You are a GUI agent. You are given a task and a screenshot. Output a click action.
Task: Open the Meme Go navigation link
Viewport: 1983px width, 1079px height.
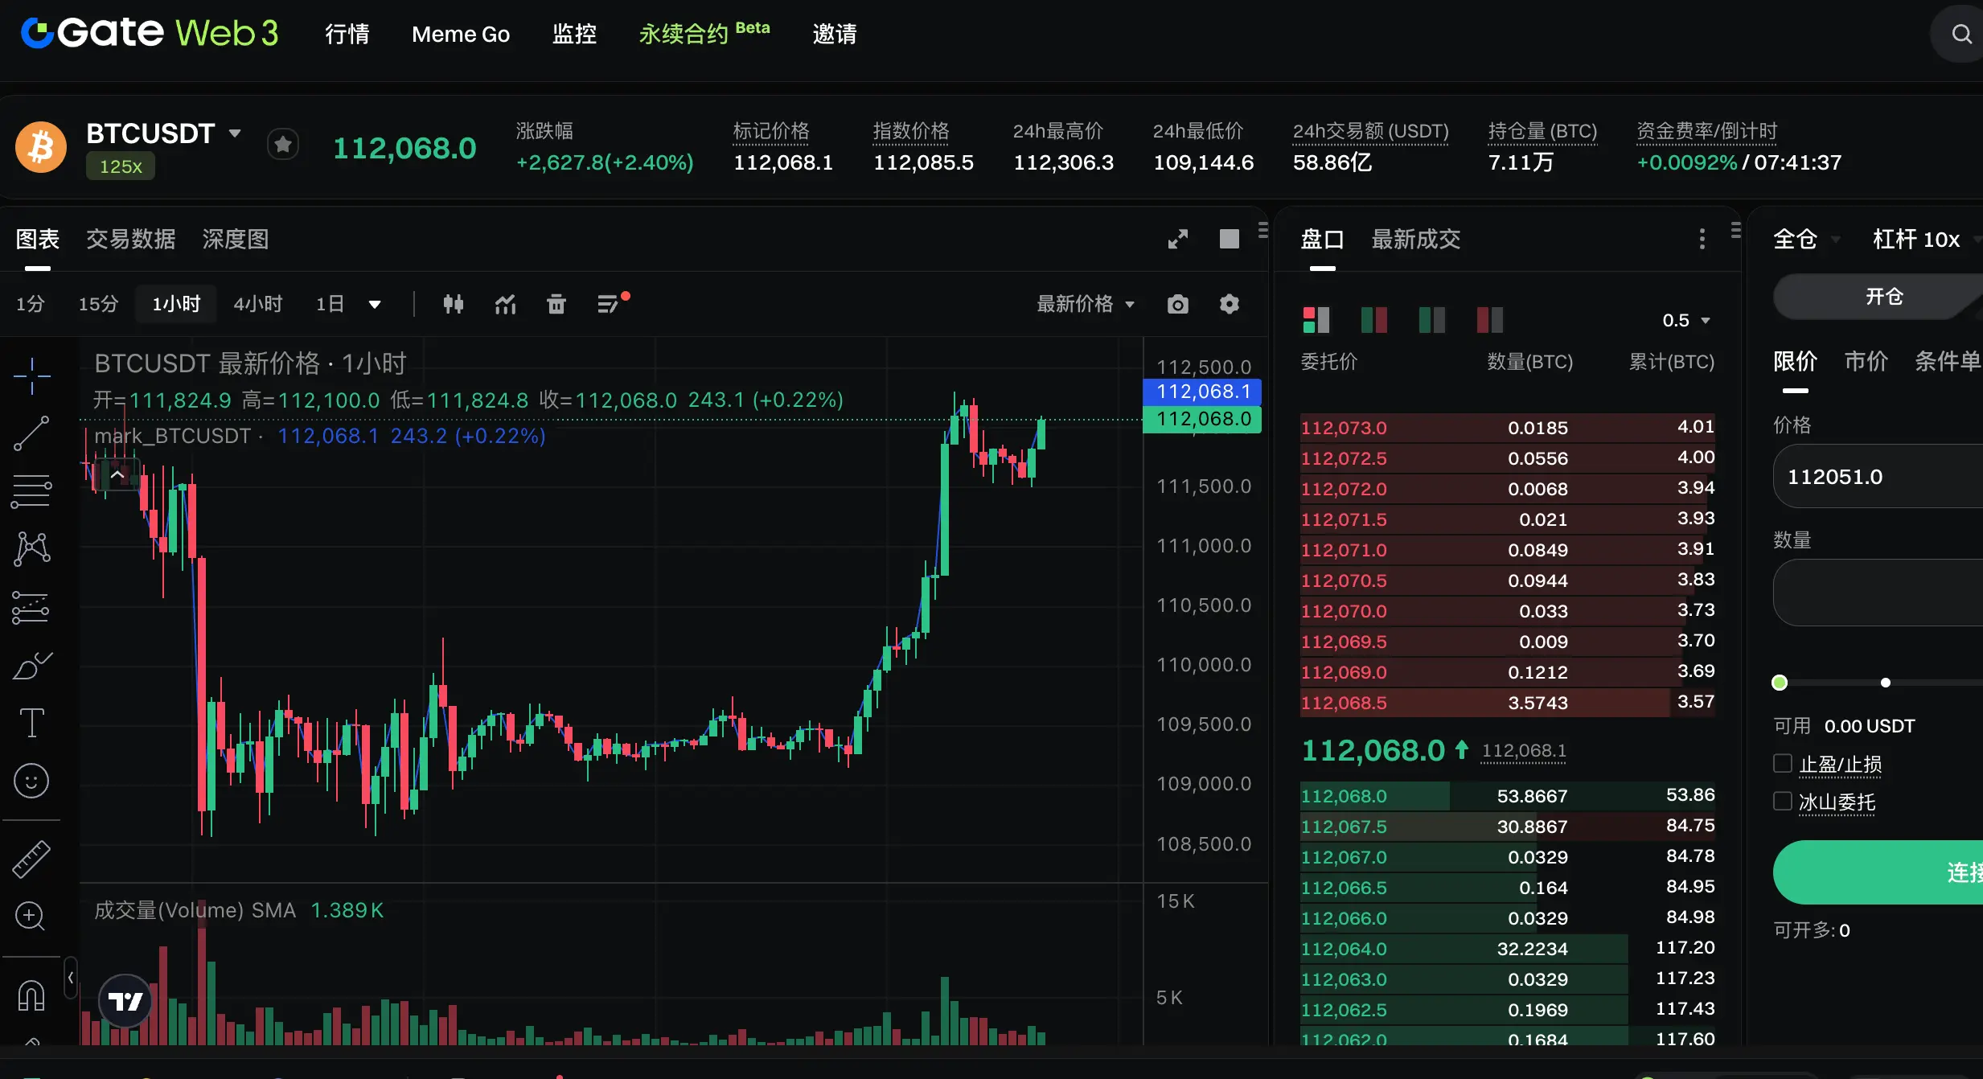(461, 35)
